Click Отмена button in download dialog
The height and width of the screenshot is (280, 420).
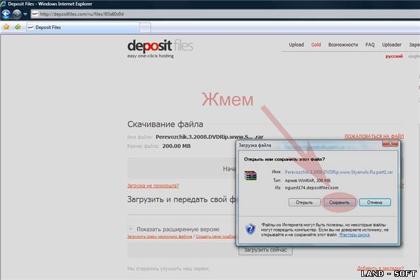(x=375, y=202)
